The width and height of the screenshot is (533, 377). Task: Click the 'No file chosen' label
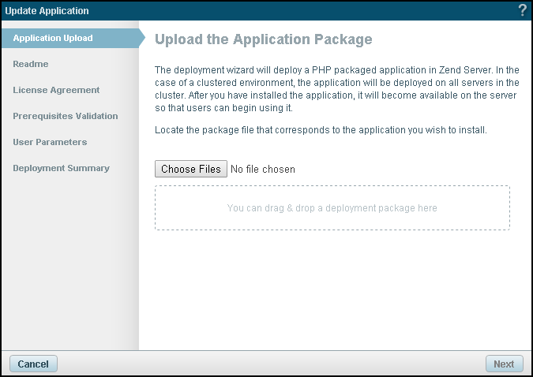[263, 169]
